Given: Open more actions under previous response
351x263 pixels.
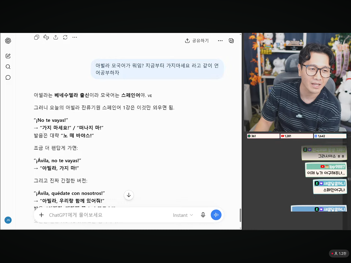Looking at the screenshot, I should (75, 37).
